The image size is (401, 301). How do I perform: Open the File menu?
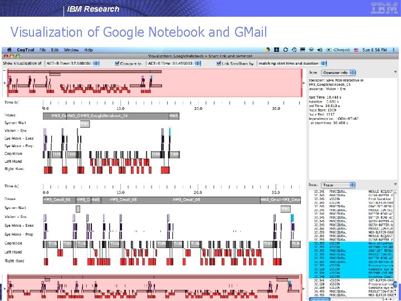click(x=43, y=50)
